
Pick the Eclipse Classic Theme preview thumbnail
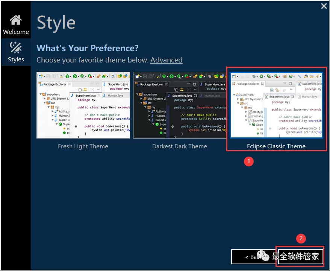(276, 105)
